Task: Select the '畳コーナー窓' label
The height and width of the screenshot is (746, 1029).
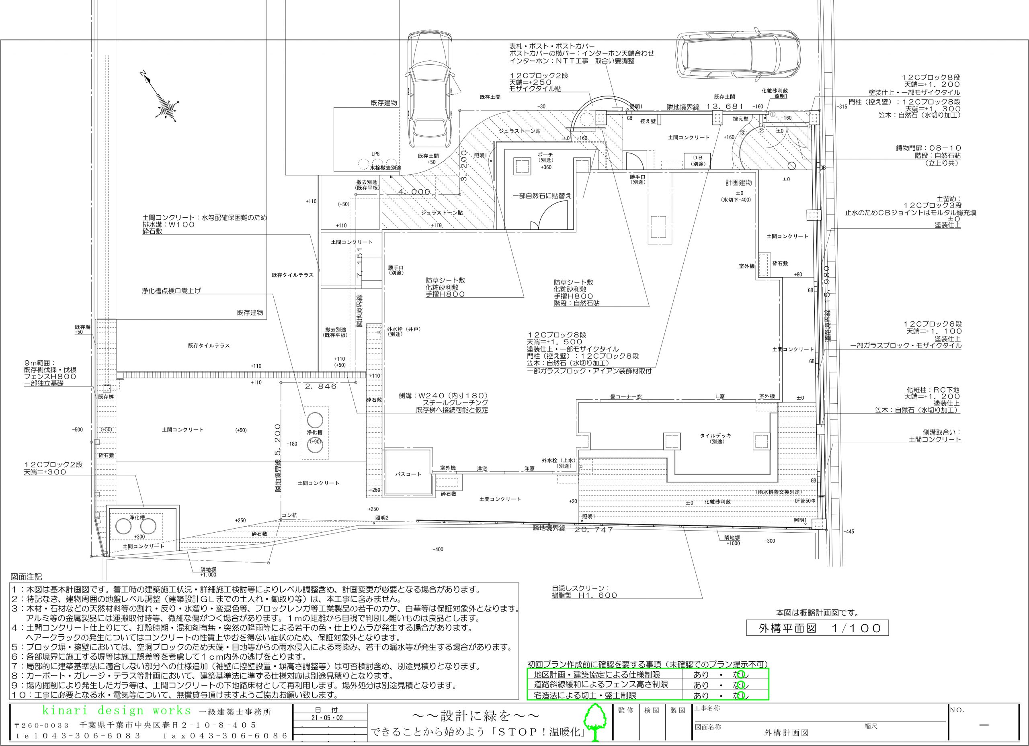Action: pyautogui.click(x=626, y=397)
